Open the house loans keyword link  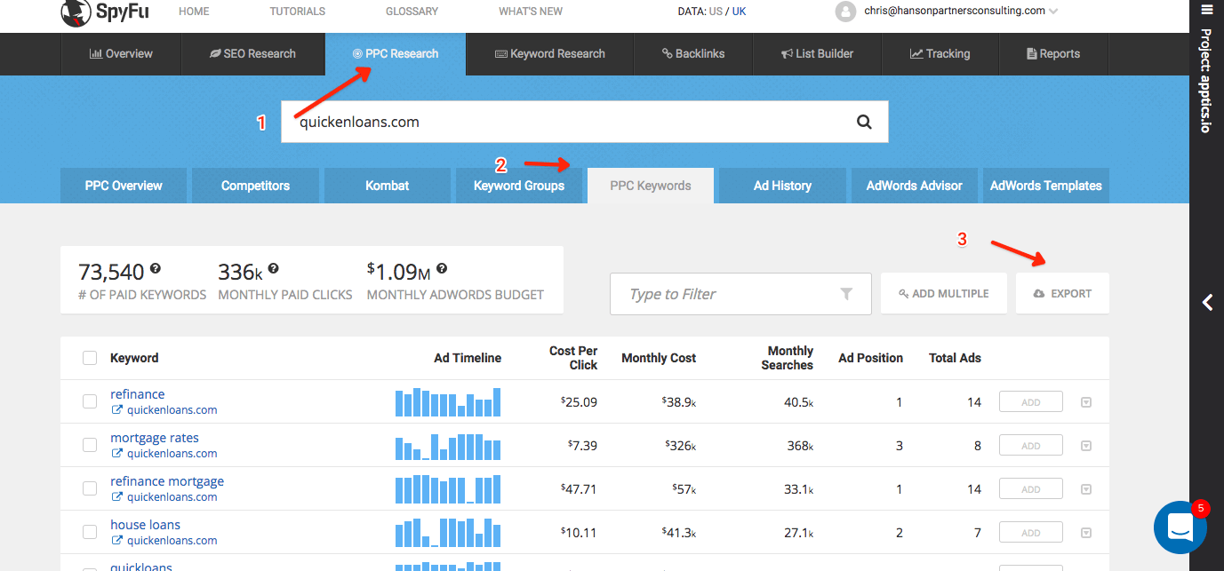tap(145, 525)
